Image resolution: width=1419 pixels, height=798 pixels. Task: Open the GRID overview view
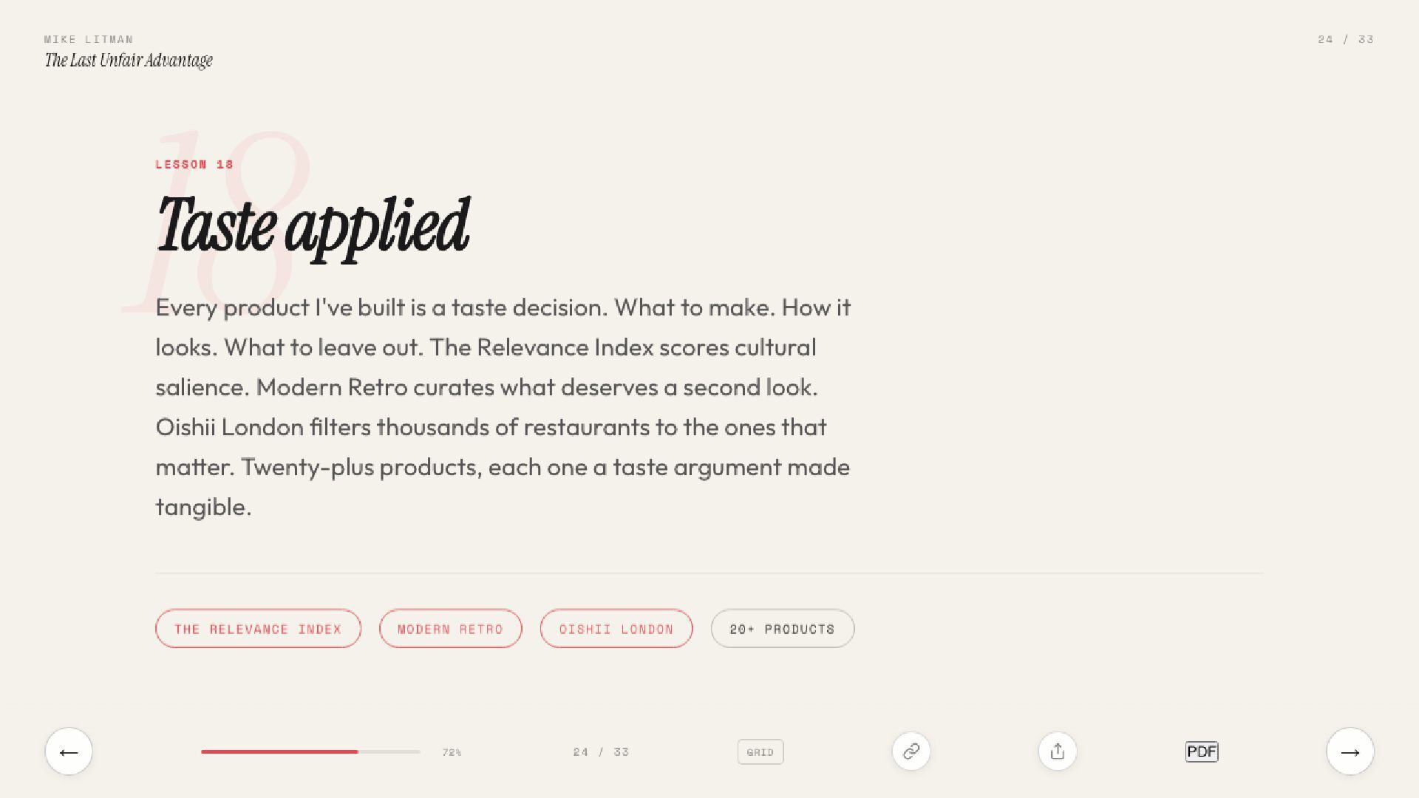pyautogui.click(x=760, y=752)
